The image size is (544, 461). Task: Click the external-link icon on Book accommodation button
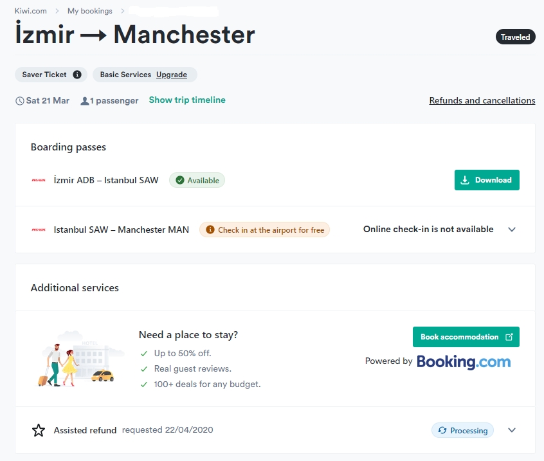[510, 336]
